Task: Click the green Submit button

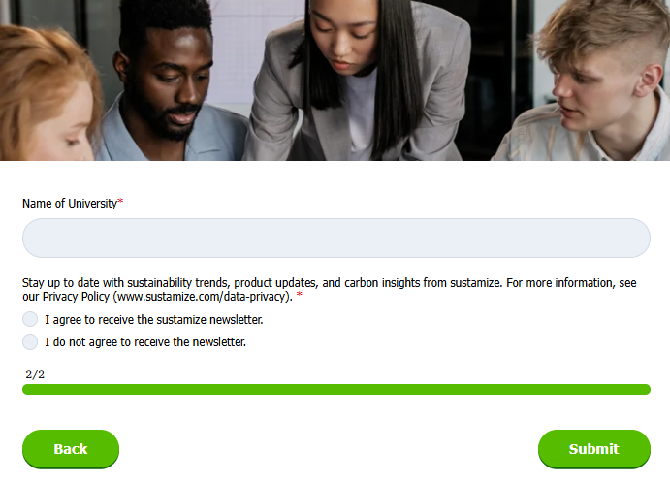Action: pyautogui.click(x=594, y=449)
